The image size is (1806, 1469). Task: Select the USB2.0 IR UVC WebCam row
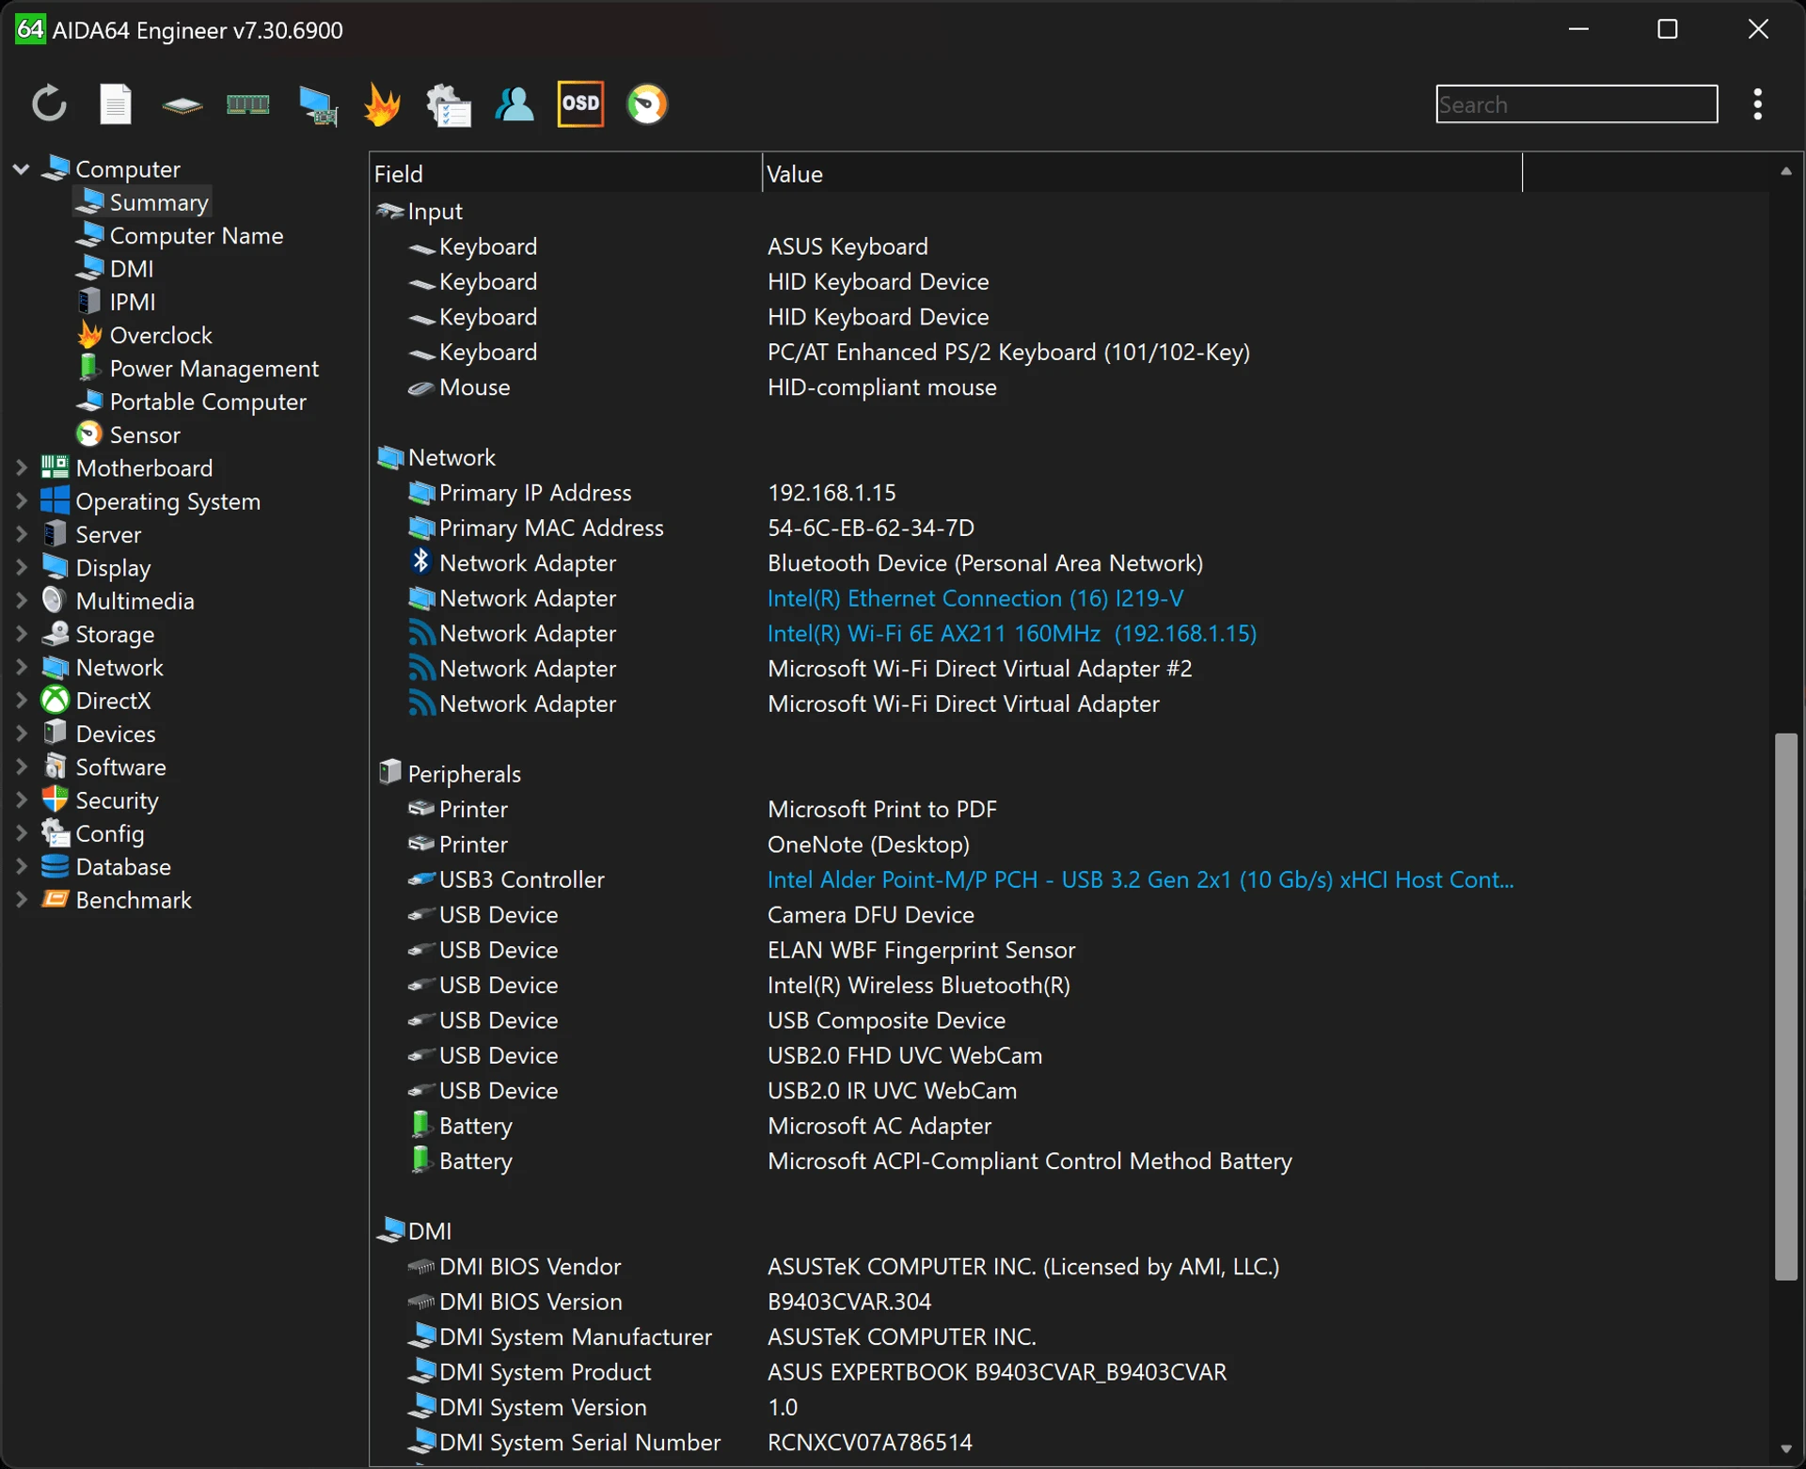point(1069,1090)
